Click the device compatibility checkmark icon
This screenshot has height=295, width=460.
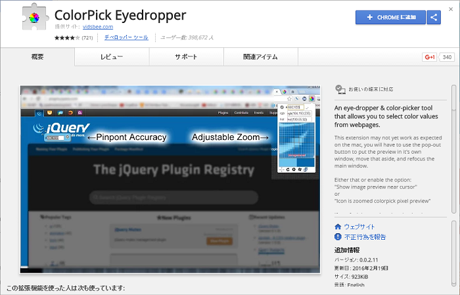(x=340, y=89)
